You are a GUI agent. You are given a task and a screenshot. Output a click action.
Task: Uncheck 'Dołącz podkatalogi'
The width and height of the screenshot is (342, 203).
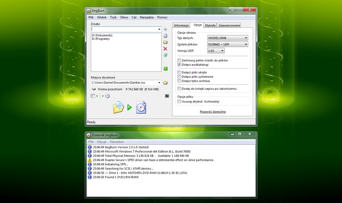pyautogui.click(x=179, y=65)
